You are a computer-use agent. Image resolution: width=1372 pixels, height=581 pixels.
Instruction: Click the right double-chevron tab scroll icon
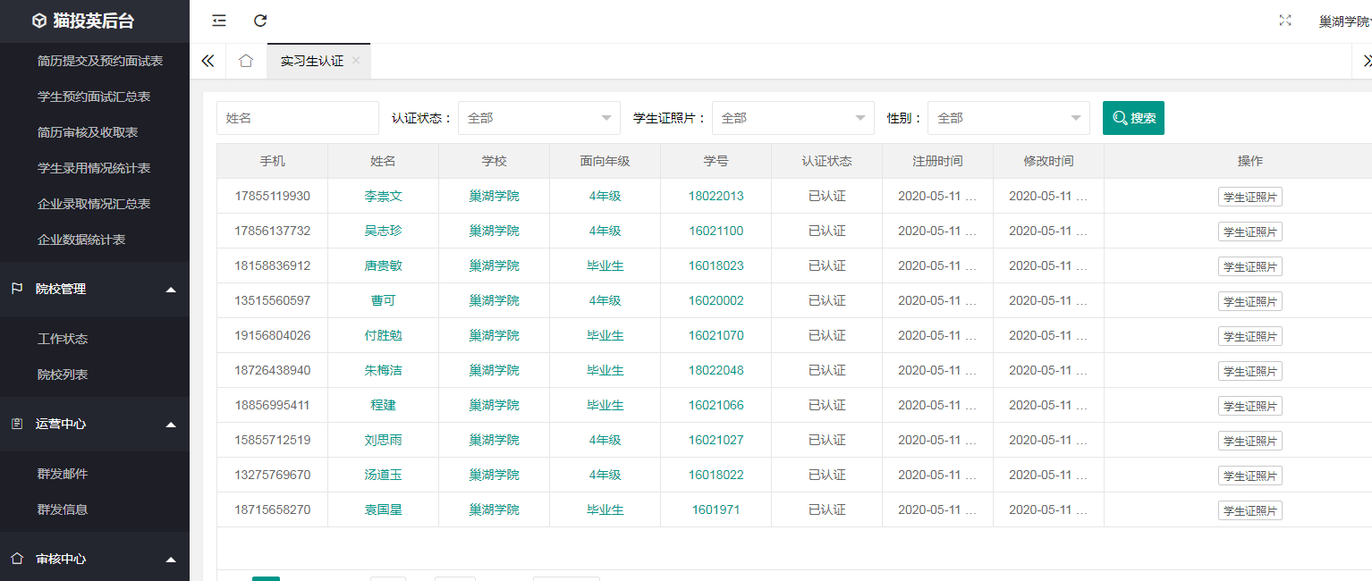click(x=1366, y=61)
